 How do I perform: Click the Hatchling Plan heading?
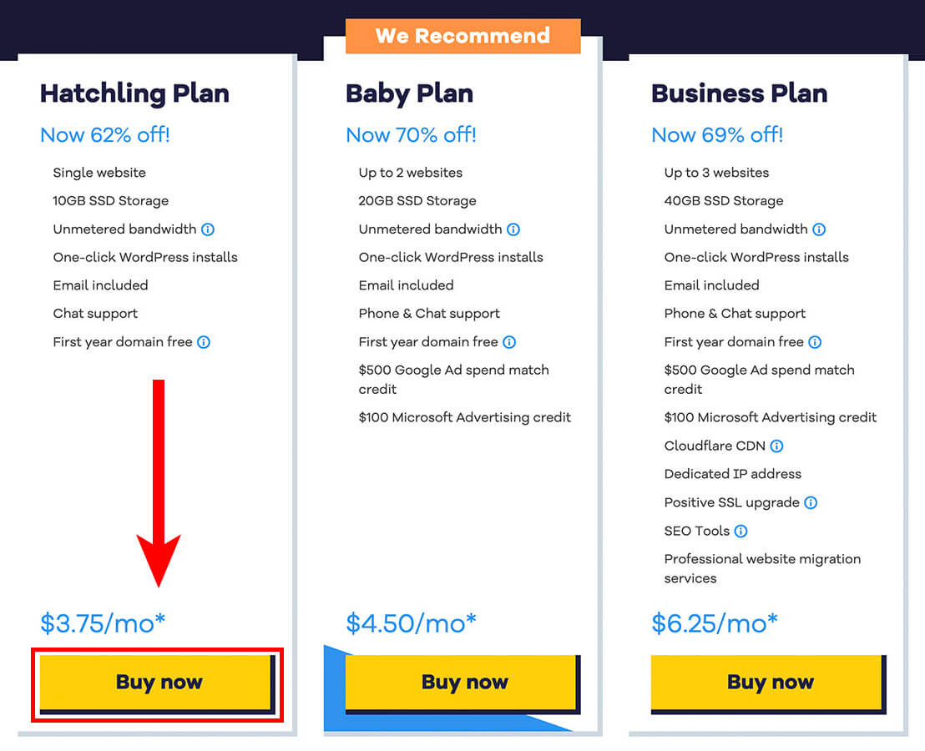[x=134, y=93]
